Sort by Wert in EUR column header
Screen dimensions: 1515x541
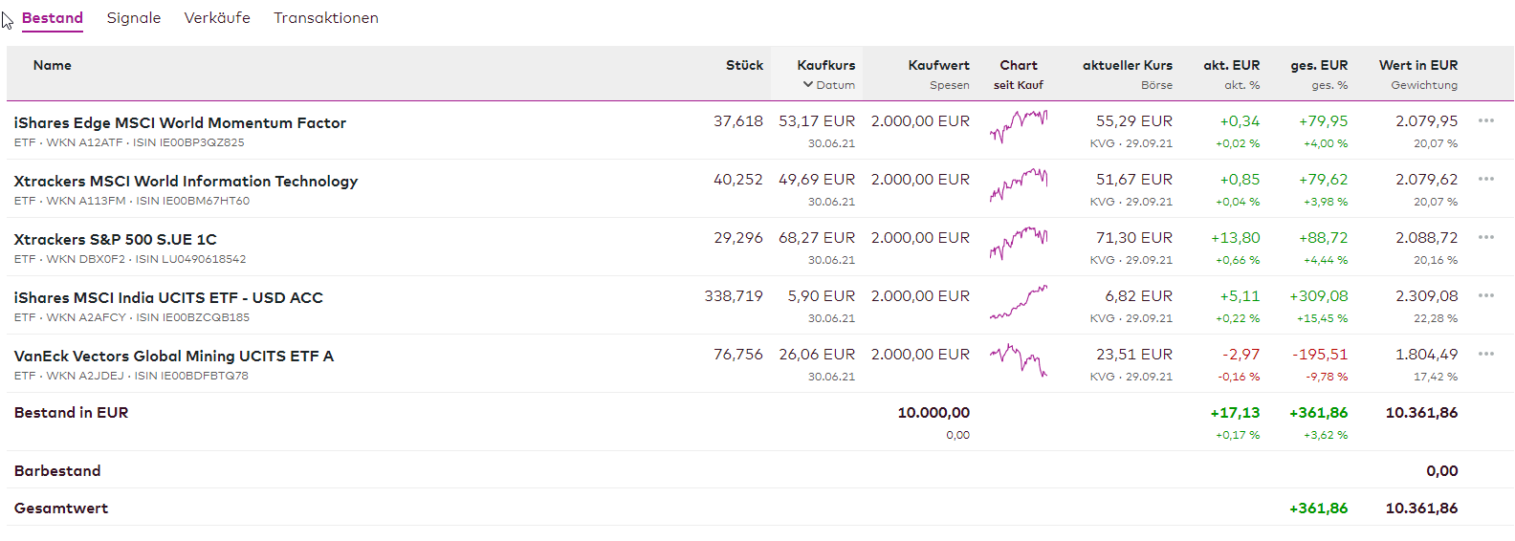point(1418,65)
